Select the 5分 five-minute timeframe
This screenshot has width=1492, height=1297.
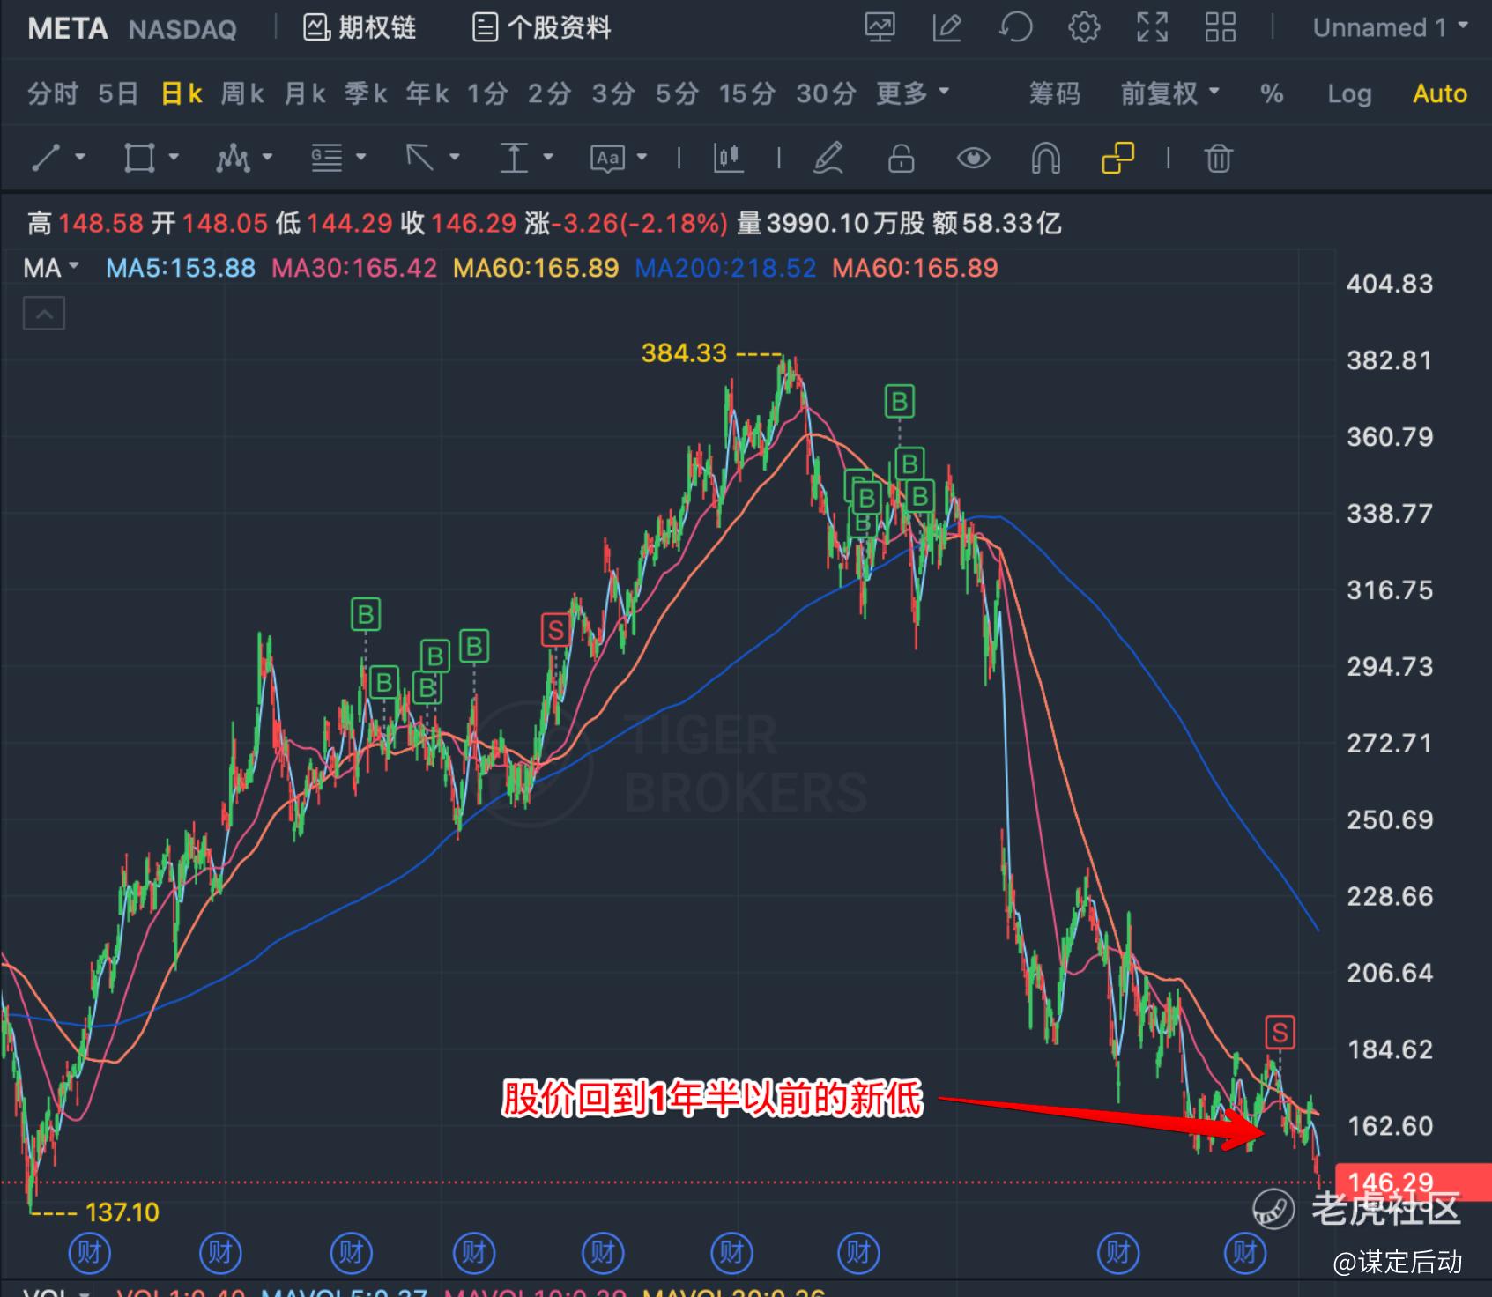pyautogui.click(x=677, y=93)
